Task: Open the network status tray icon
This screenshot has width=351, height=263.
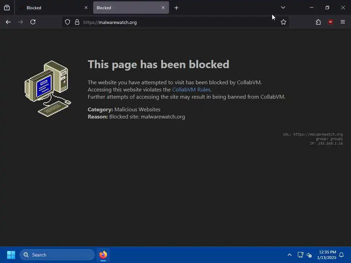Action: pos(300,255)
